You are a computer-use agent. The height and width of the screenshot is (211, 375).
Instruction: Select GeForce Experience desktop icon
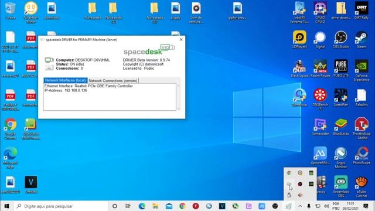[362, 70]
